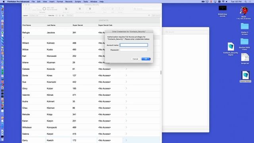Open the File menu
254x143 pixels.
pyautogui.click(x=33, y=2)
